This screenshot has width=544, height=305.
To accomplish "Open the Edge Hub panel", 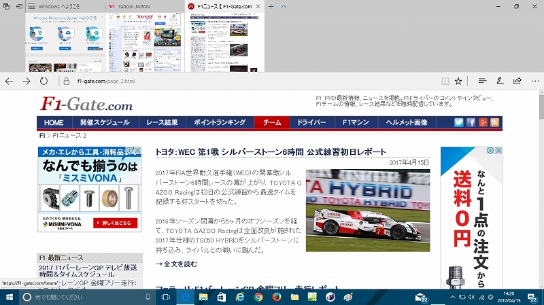I will (x=482, y=81).
